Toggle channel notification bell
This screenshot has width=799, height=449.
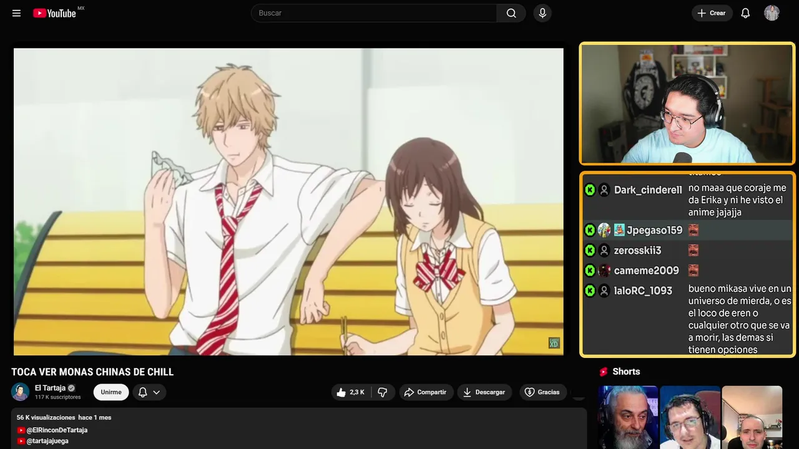point(142,392)
